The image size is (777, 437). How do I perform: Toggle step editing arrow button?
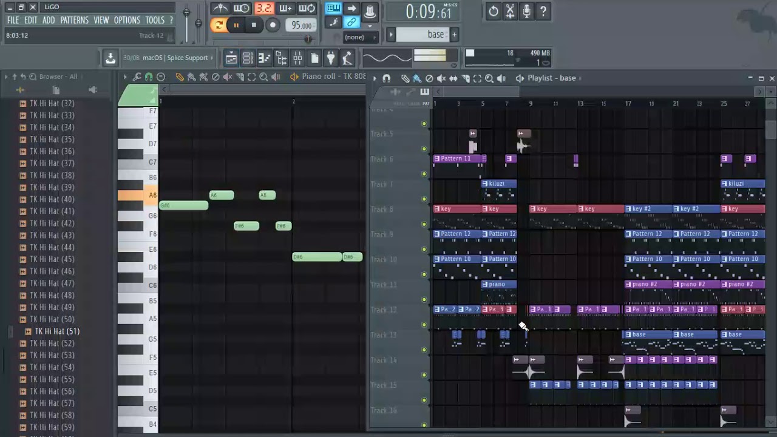(351, 8)
